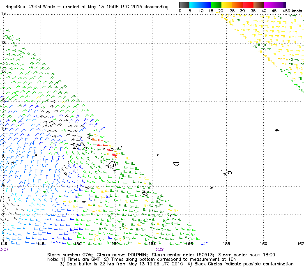Click the "Storm name: DOLPHIN;" text

click(x=122, y=255)
